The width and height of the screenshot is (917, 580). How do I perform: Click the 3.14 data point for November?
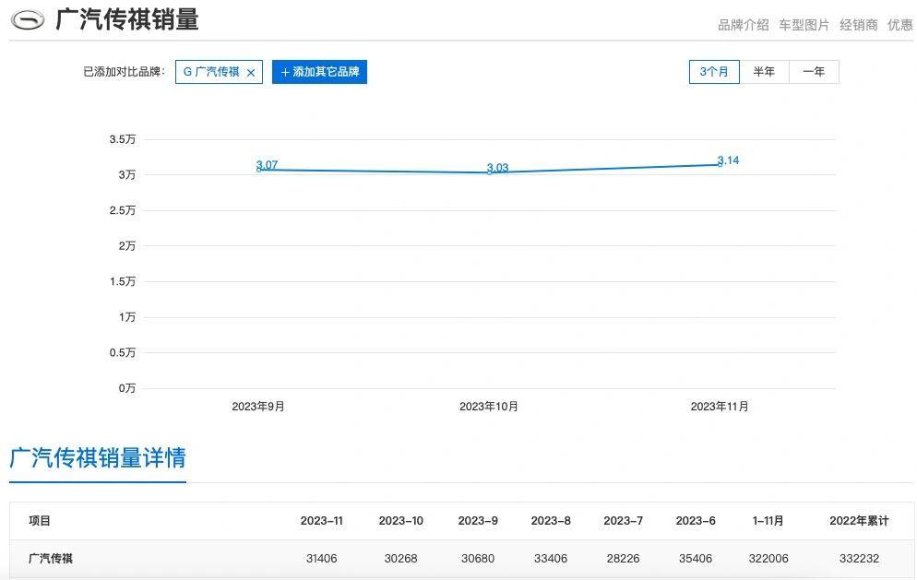point(720,165)
